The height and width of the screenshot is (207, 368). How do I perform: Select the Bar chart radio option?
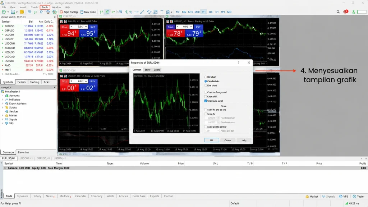[x=206, y=77]
